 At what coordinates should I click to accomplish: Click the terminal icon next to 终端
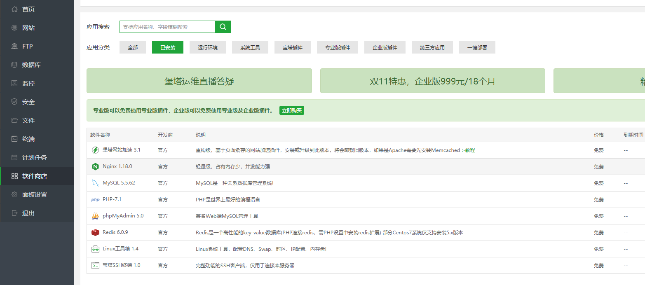click(x=14, y=139)
